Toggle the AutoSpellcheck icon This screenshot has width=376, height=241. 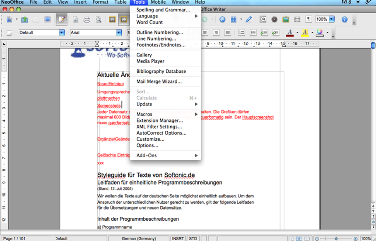123,19
